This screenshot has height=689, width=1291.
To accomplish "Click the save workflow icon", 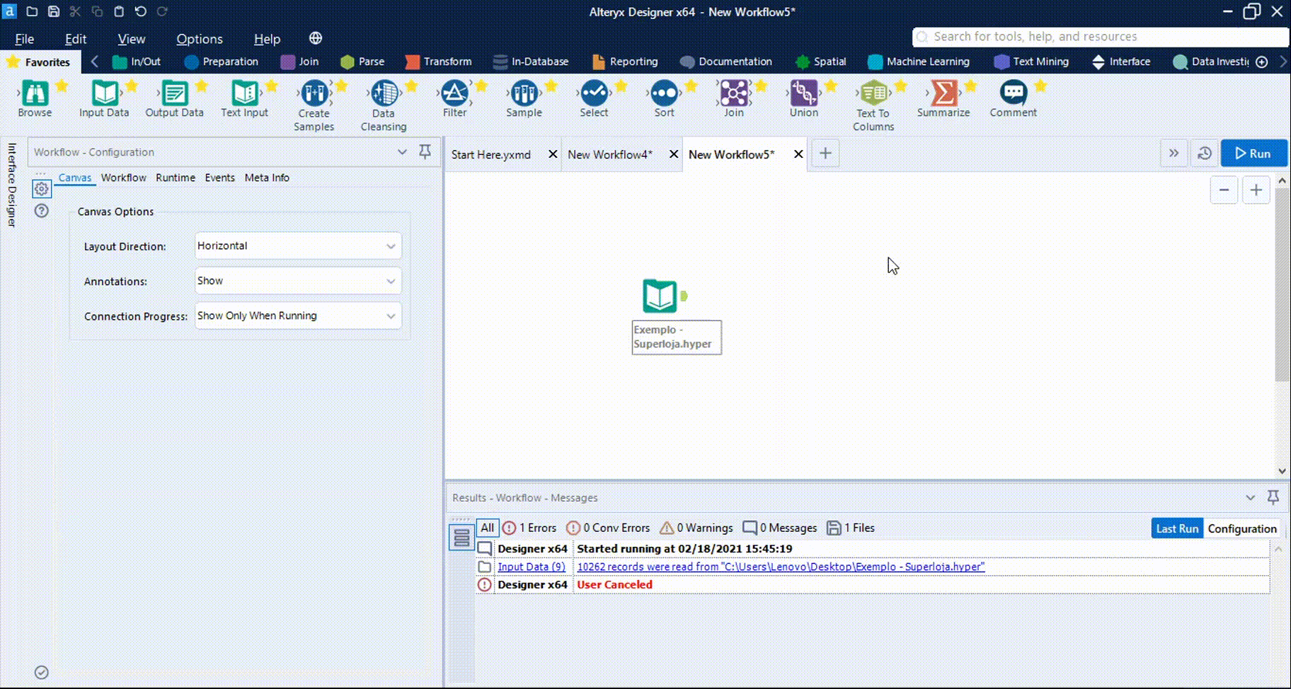I will [54, 11].
